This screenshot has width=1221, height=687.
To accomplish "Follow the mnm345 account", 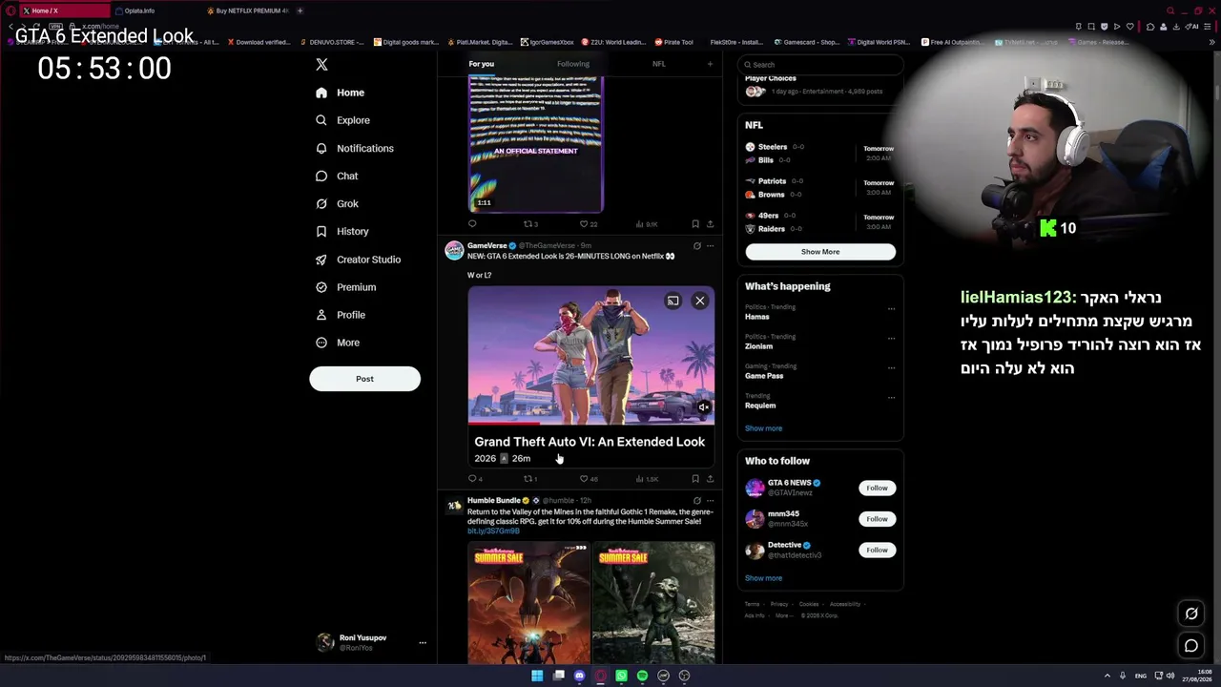I will 877,519.
